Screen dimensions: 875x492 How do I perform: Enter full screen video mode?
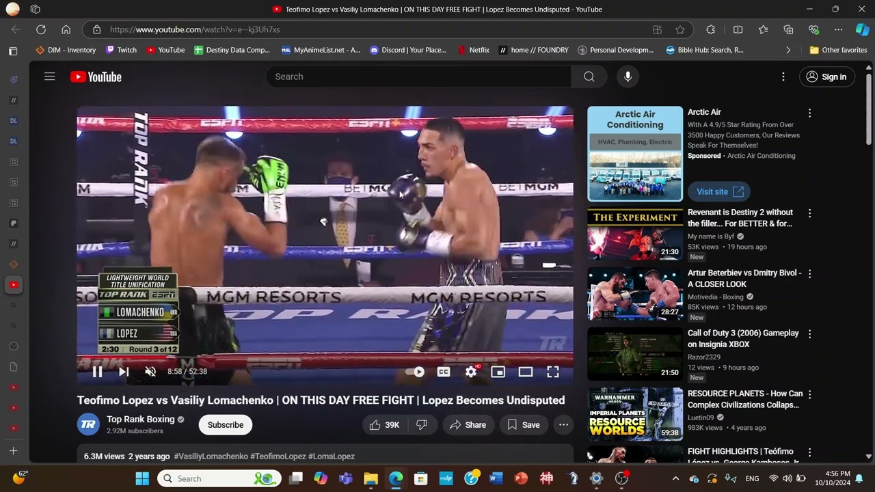553,372
